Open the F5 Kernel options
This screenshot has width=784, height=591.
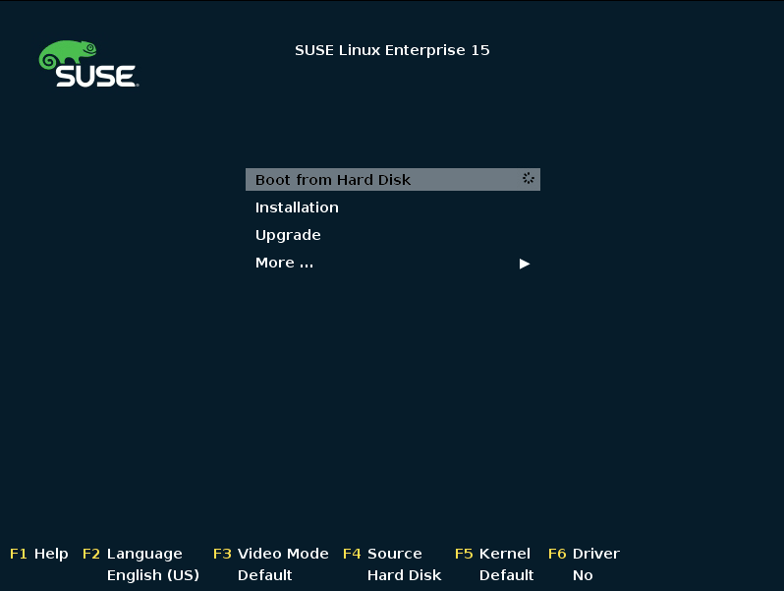(492, 554)
